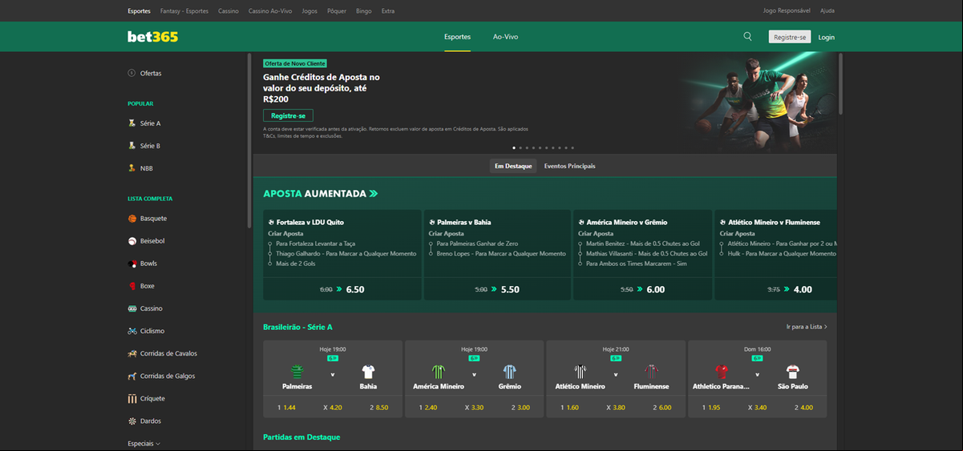Open Pôquer in top menu
This screenshot has width=963, height=451.
[x=337, y=11]
